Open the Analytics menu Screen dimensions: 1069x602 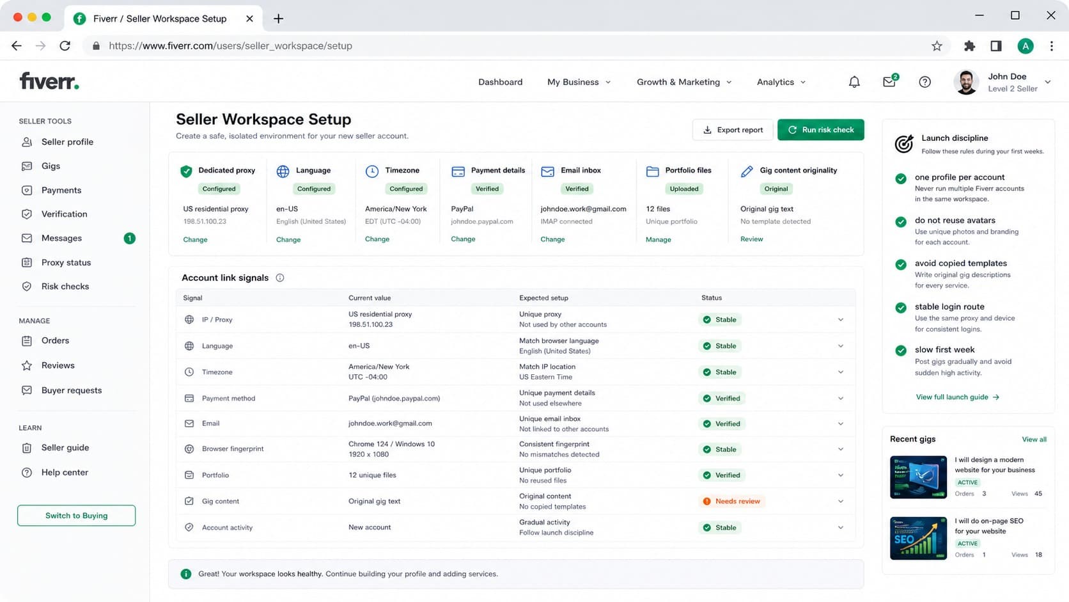pyautogui.click(x=781, y=82)
